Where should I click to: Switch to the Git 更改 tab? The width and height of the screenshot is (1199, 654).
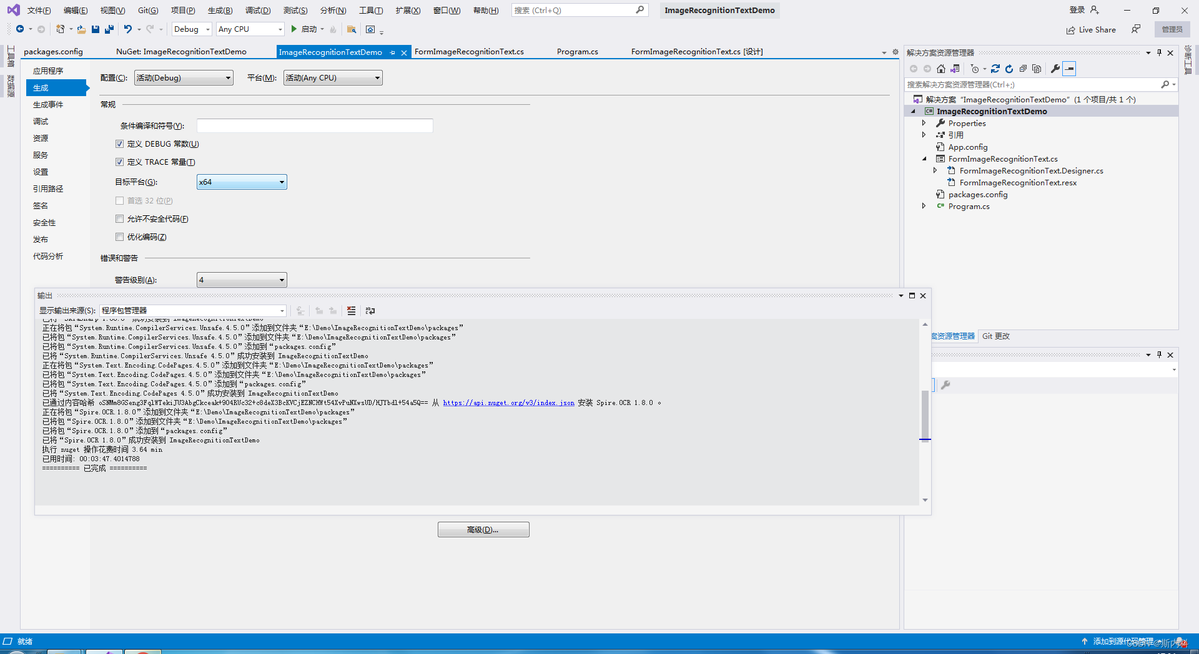pos(996,336)
